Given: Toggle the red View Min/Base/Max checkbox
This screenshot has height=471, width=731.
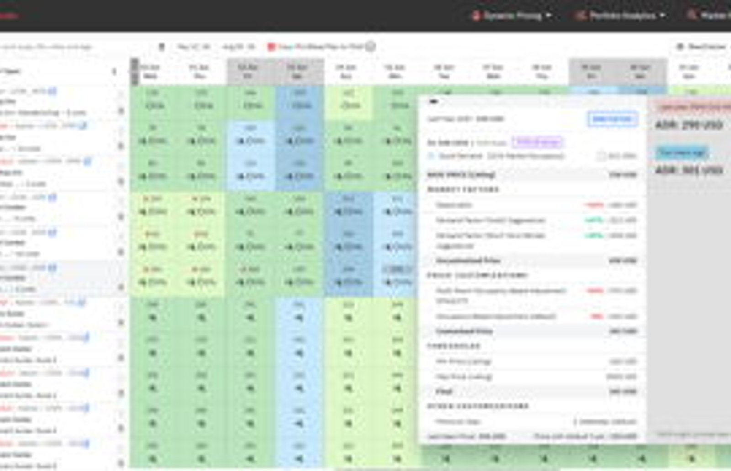Looking at the screenshot, I should [x=271, y=47].
